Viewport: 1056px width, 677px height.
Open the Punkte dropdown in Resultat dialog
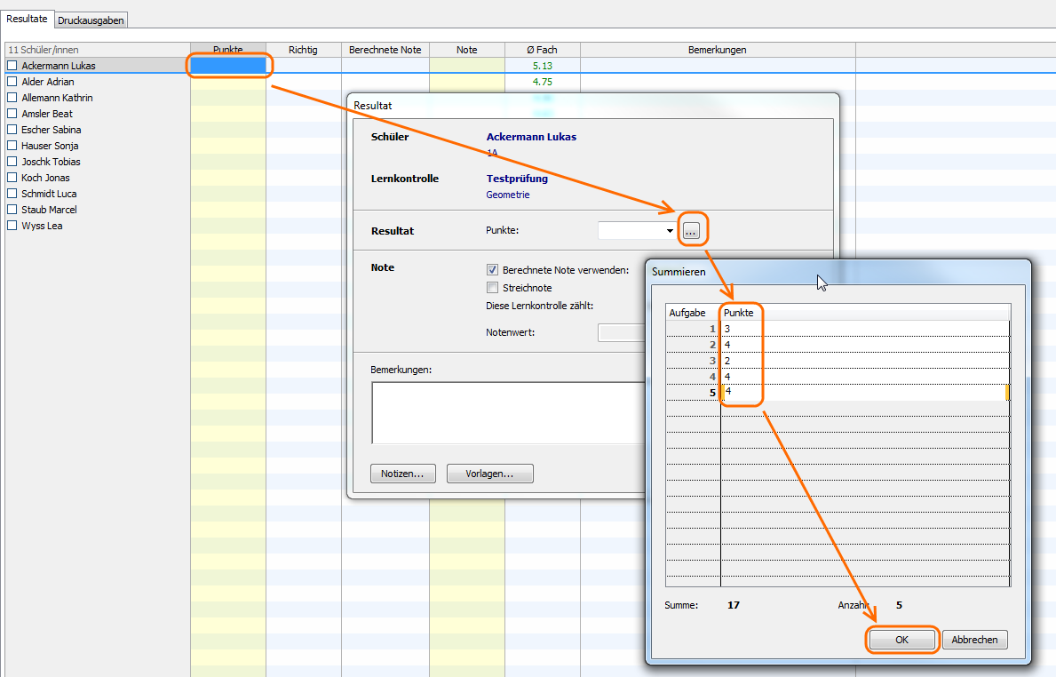point(670,231)
